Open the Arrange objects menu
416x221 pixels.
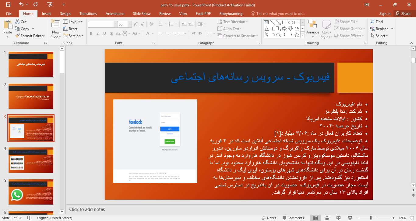313,29
